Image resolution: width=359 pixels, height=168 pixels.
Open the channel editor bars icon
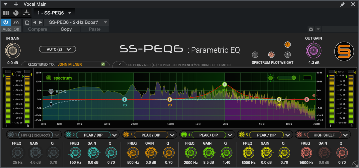tap(6, 13)
